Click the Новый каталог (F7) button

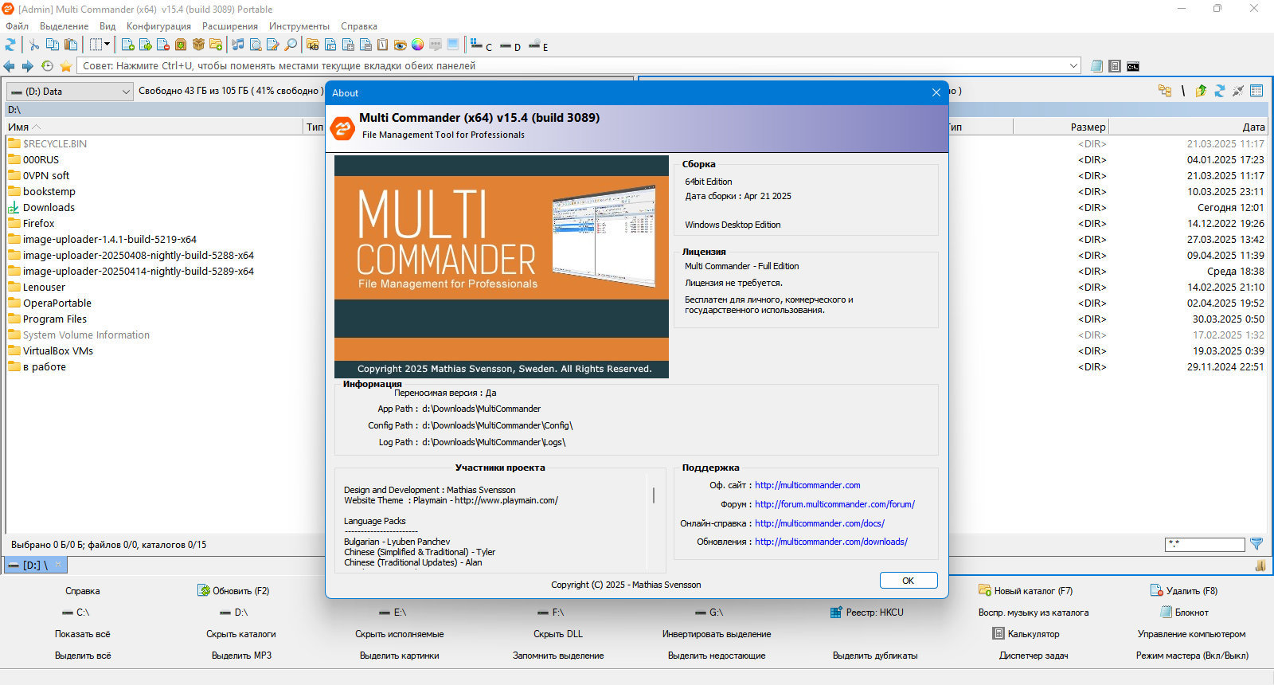tap(1026, 591)
